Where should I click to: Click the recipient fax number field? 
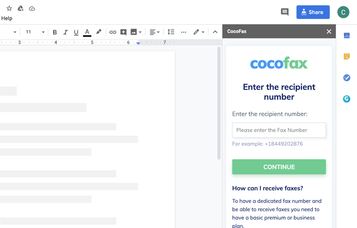279,130
